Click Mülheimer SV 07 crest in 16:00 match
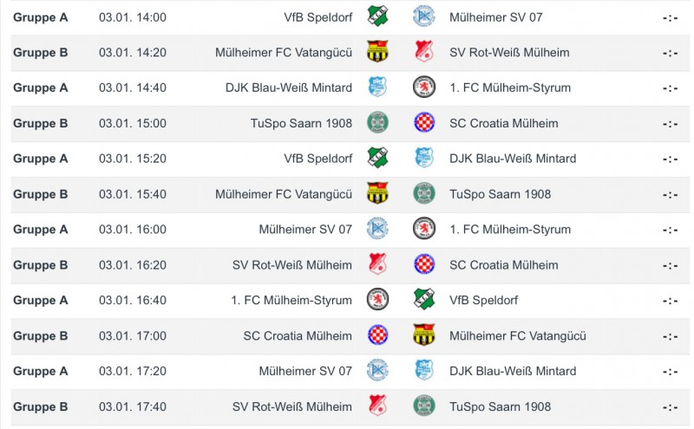 point(377,230)
